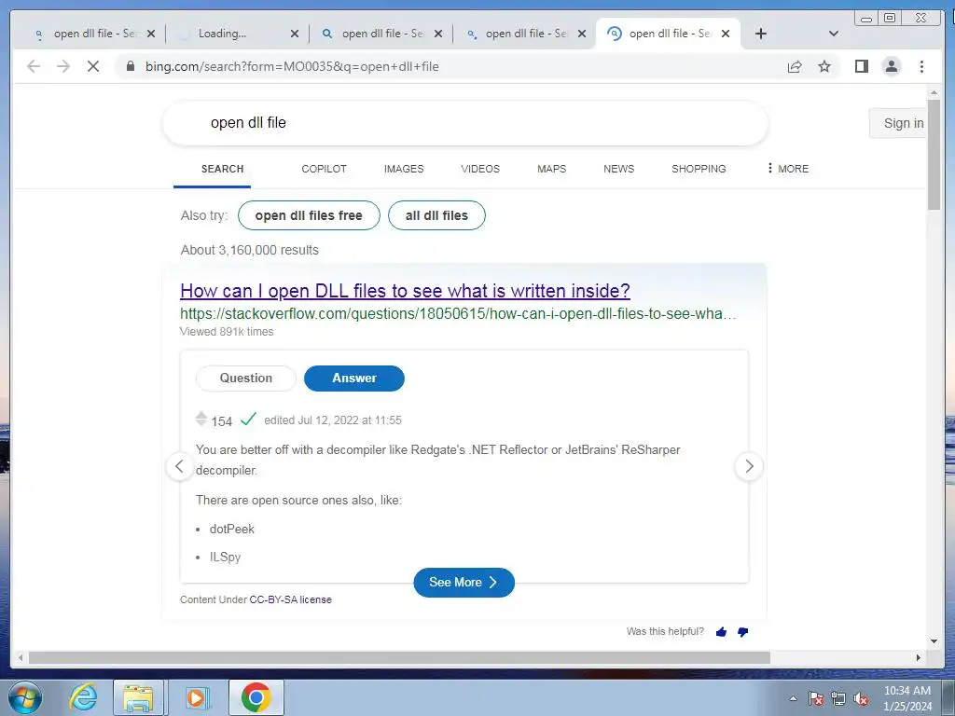Open Windows Media Player from taskbar
Viewport: 955px width, 716px height.
coord(196,697)
